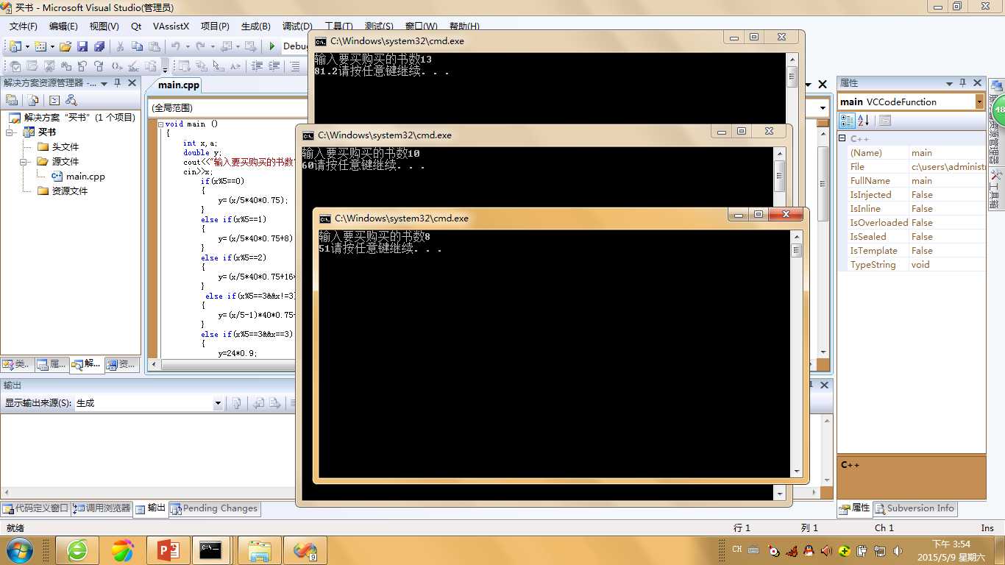This screenshot has height=565, width=1005.
Task: Switch to the Pending Changes tab
Action: (x=214, y=508)
